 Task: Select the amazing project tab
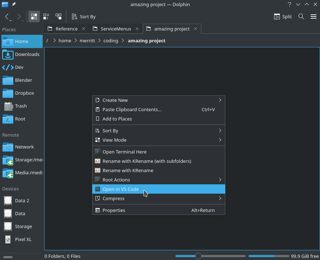point(172,29)
